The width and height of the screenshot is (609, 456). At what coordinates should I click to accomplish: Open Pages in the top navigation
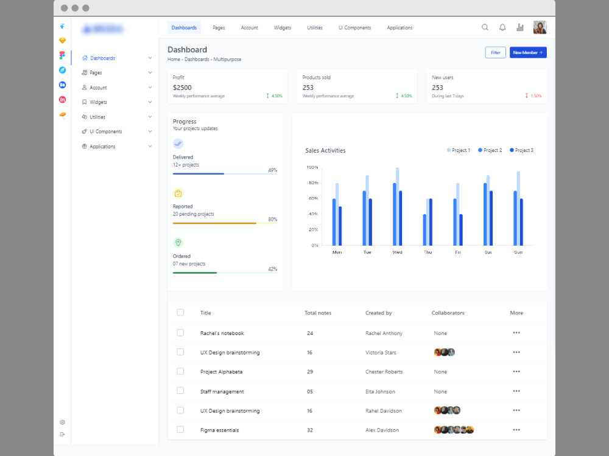click(x=219, y=27)
